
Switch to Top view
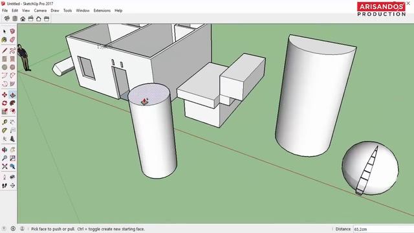point(15,19)
